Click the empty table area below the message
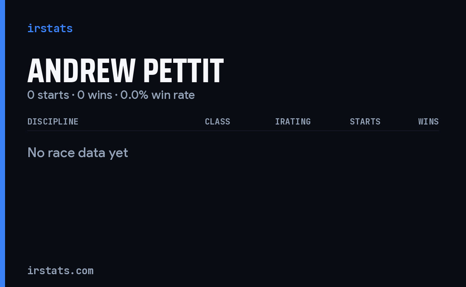 click(x=233, y=209)
